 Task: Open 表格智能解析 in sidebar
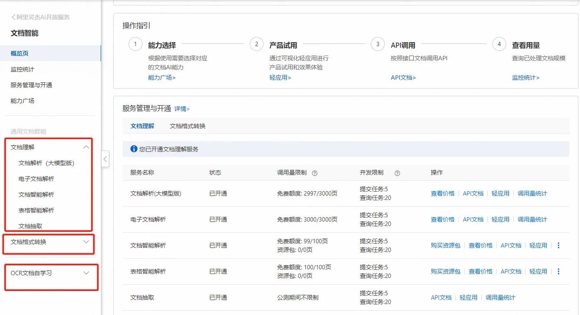point(36,210)
